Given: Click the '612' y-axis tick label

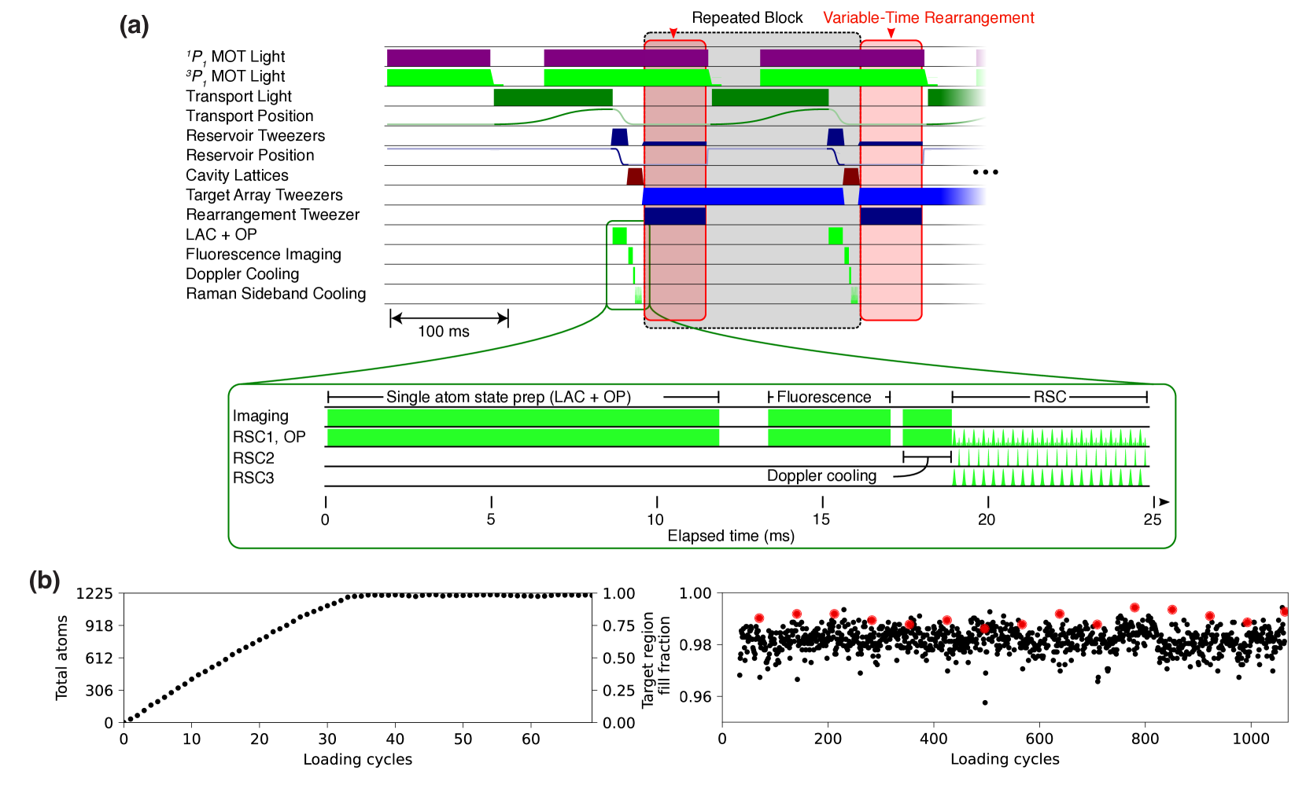Looking at the screenshot, I should point(99,658).
